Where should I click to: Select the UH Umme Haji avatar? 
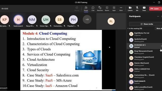point(46,20)
